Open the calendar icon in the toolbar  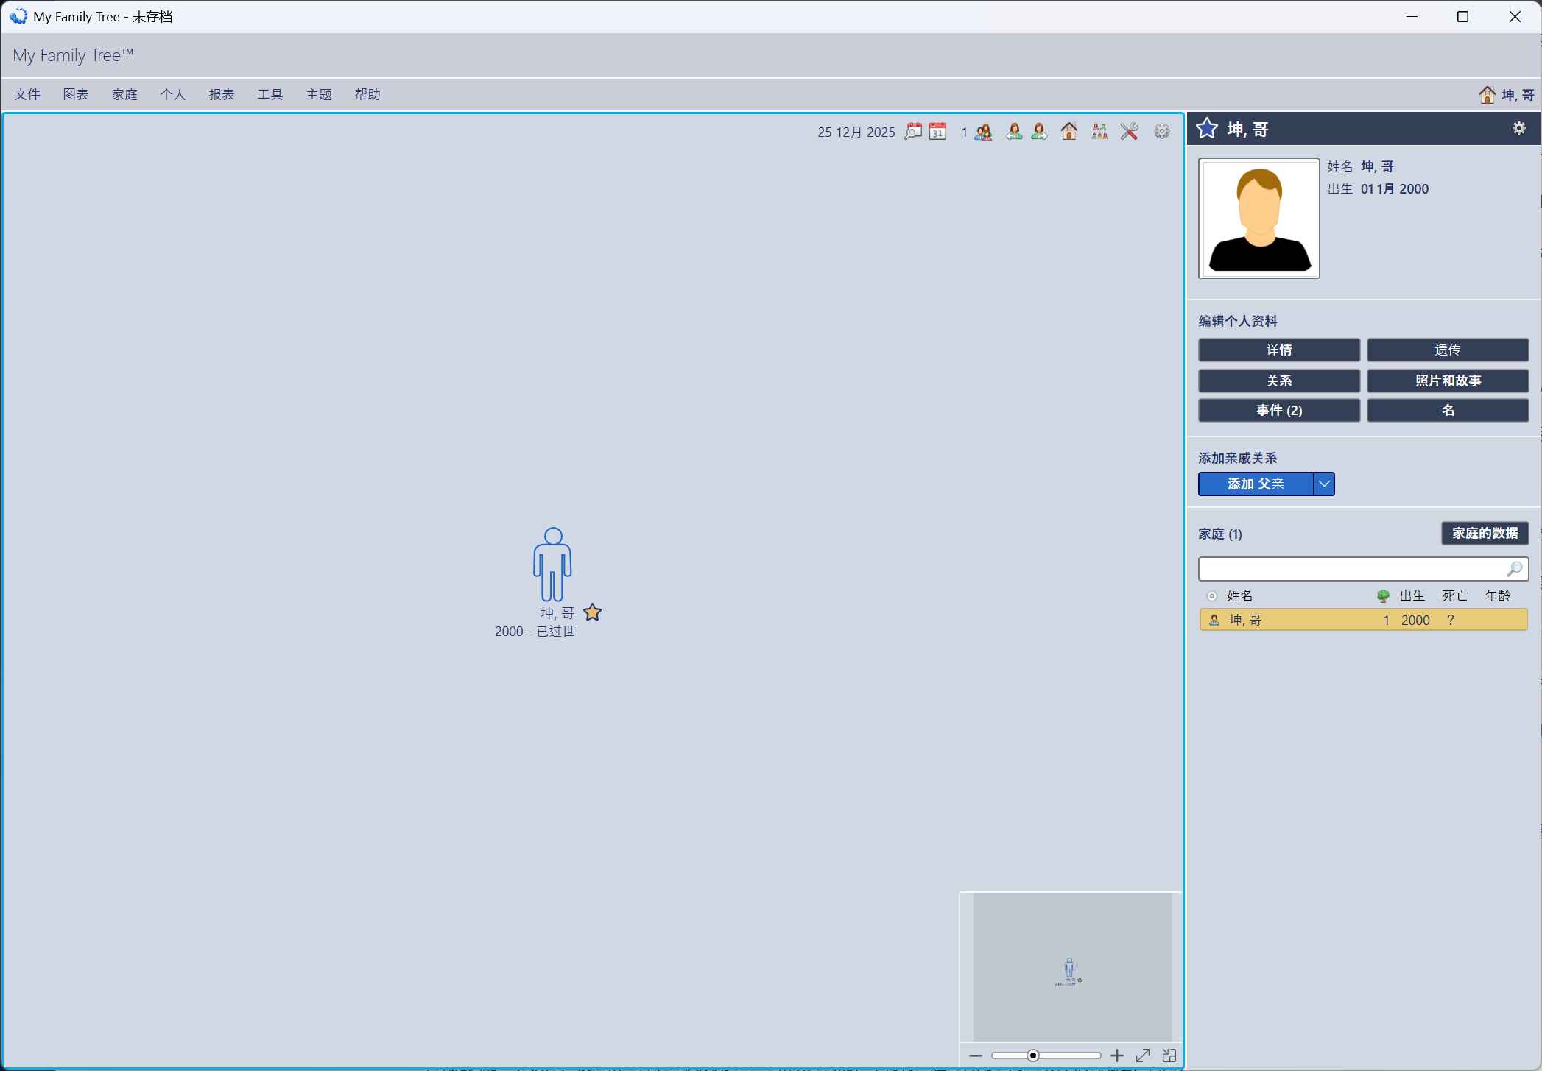coord(937,131)
